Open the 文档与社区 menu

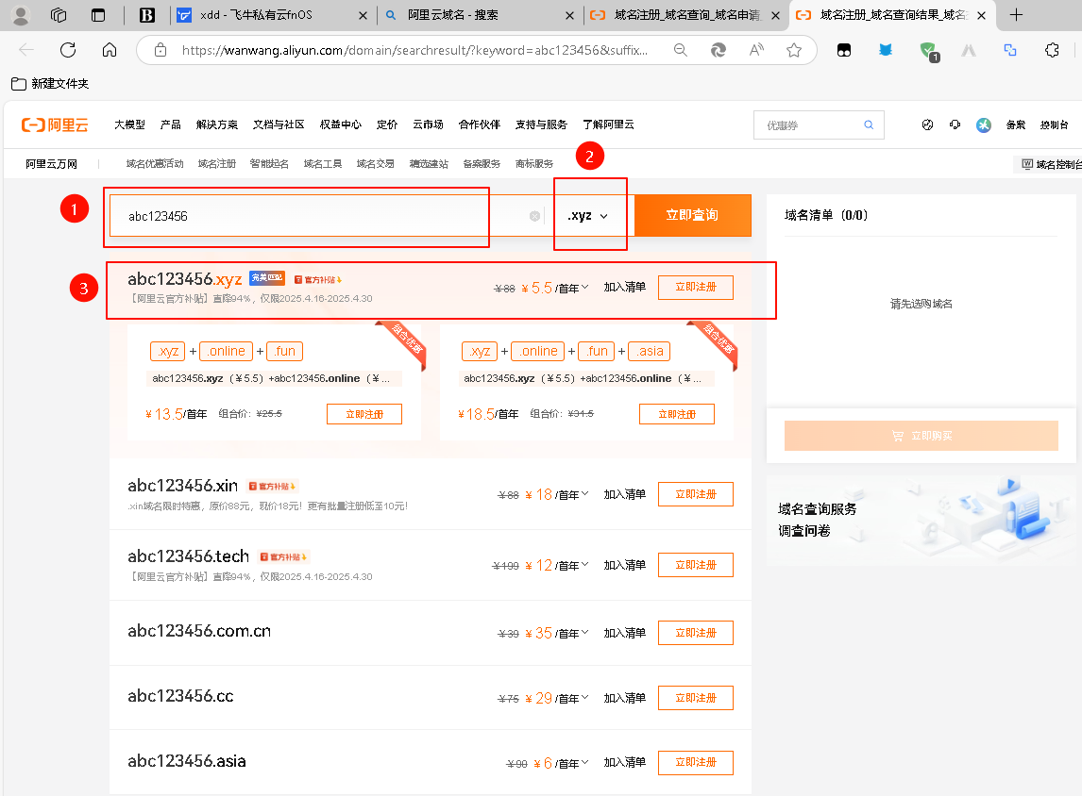(x=279, y=124)
